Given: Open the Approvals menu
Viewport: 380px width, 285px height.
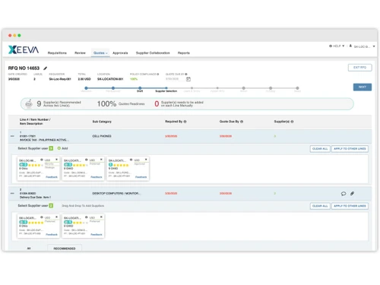Looking at the screenshot, I should tap(120, 53).
